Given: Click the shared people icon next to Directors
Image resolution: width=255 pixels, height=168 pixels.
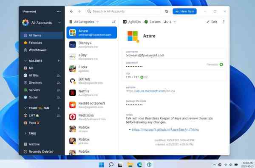Looking at the screenshot, I should pyautogui.click(x=59, y=83).
